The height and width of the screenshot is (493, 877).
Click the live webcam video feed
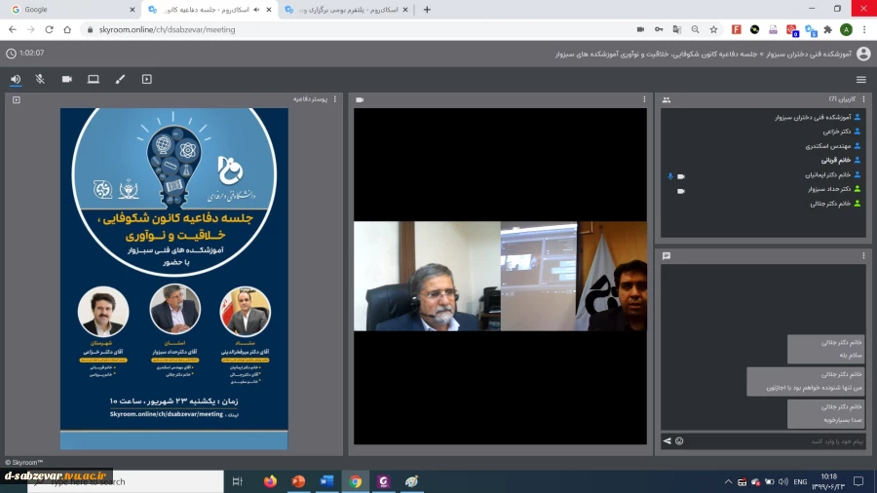(x=500, y=276)
